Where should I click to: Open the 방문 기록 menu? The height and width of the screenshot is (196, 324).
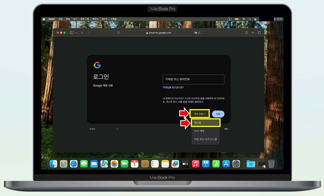click(x=84, y=19)
